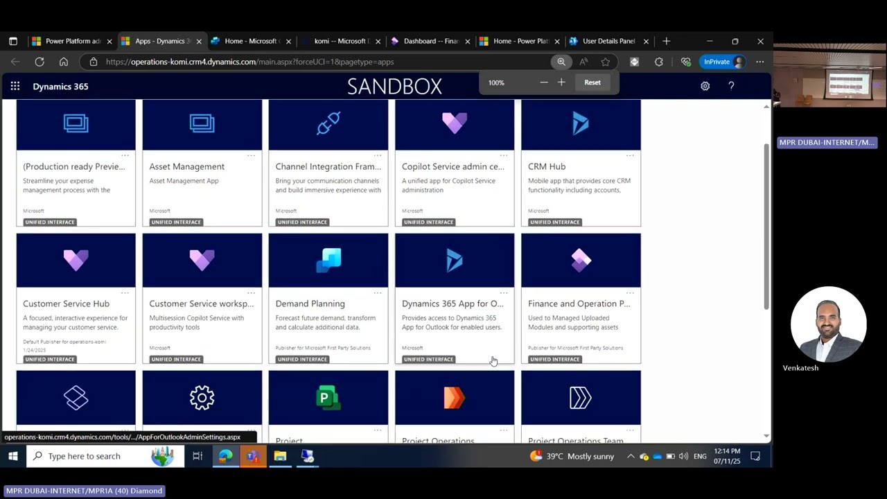Open the Copilot Service admin center icon
The width and height of the screenshot is (887, 499).
point(455,124)
